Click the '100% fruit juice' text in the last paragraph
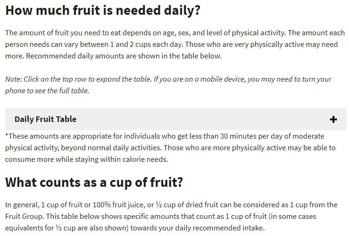Viewport: 349px width, 236px height. (119, 205)
